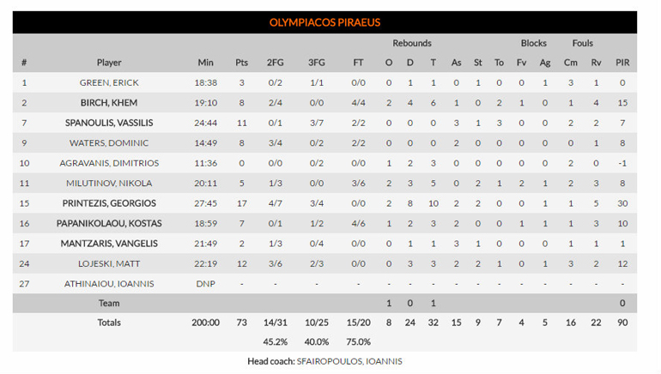Select PAPANIKOLAOU, KOSTAS player name
The height and width of the screenshot is (374, 661).
click(109, 223)
